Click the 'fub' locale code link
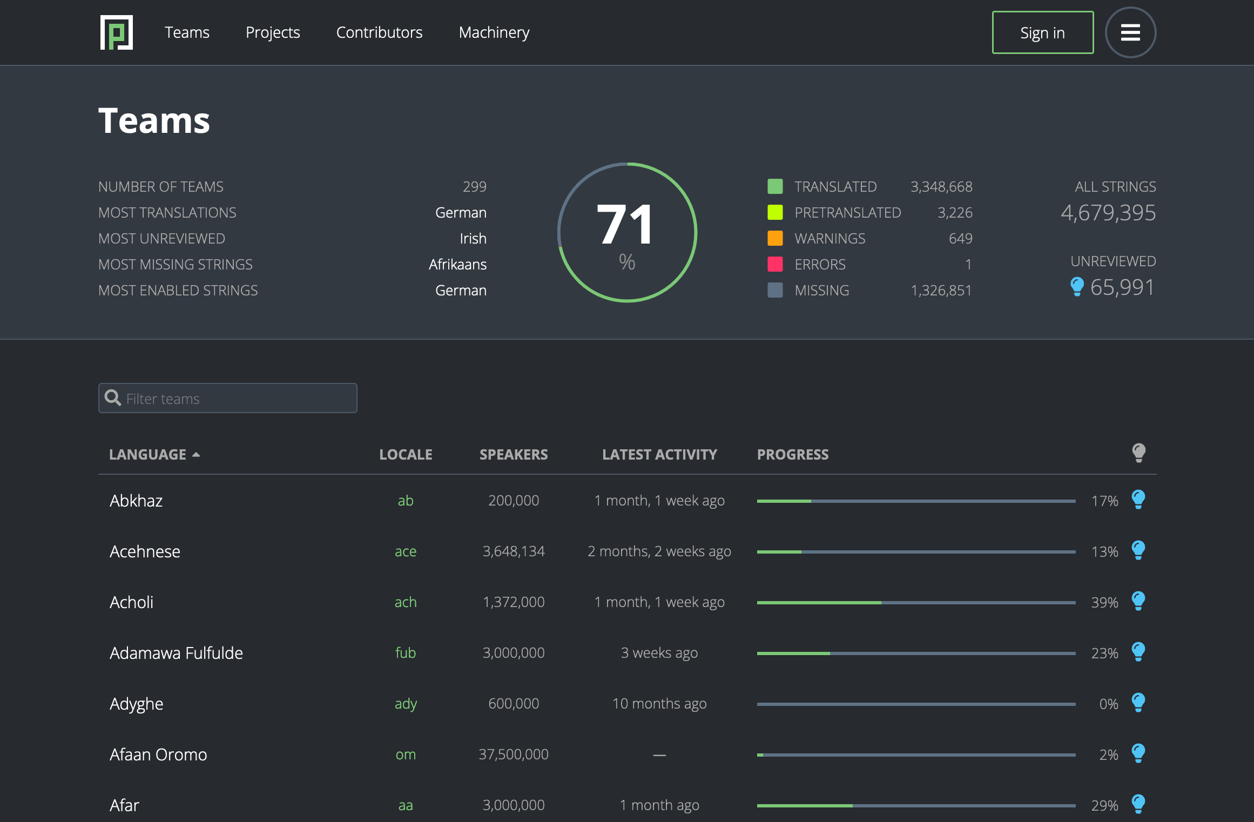The width and height of the screenshot is (1254, 822). [x=405, y=653]
